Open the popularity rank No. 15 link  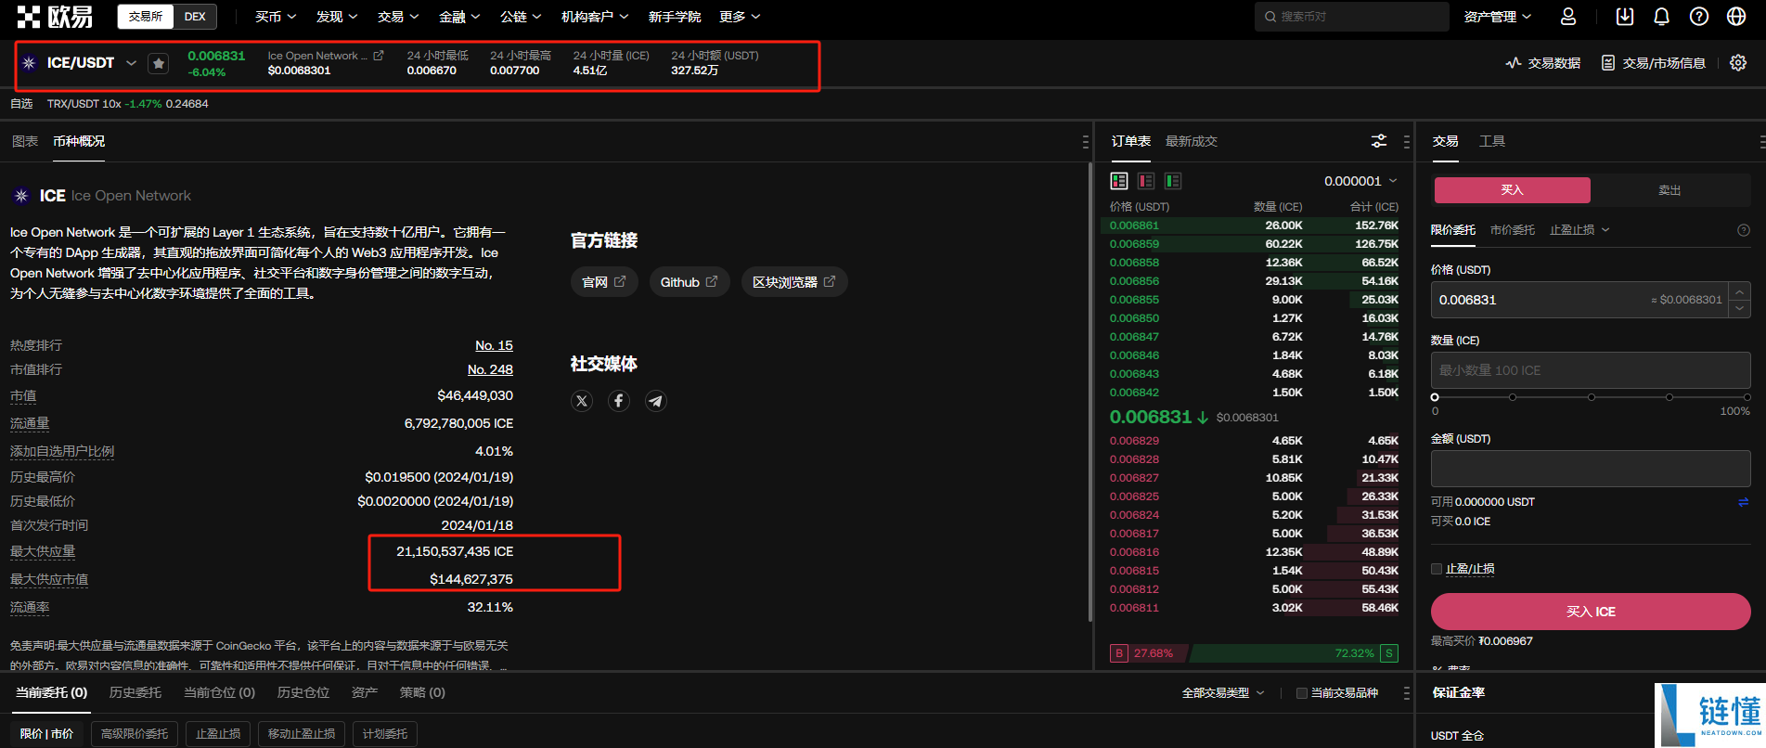[494, 345]
